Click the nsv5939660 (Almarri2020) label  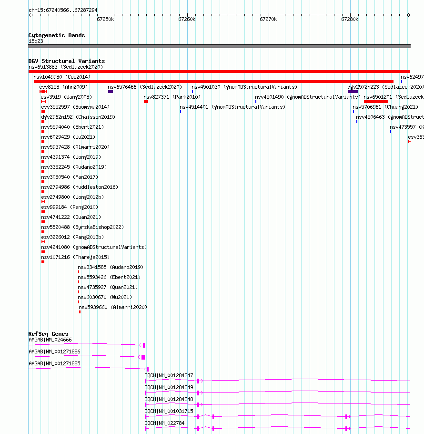[x=113, y=307]
